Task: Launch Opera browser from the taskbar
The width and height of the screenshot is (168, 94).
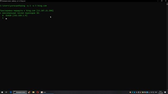Action: pos(38,92)
